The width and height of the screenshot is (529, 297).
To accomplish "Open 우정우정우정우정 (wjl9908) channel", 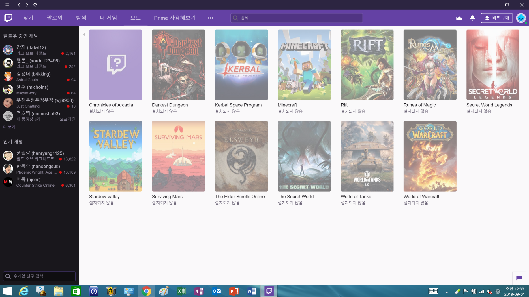I will click(x=40, y=103).
